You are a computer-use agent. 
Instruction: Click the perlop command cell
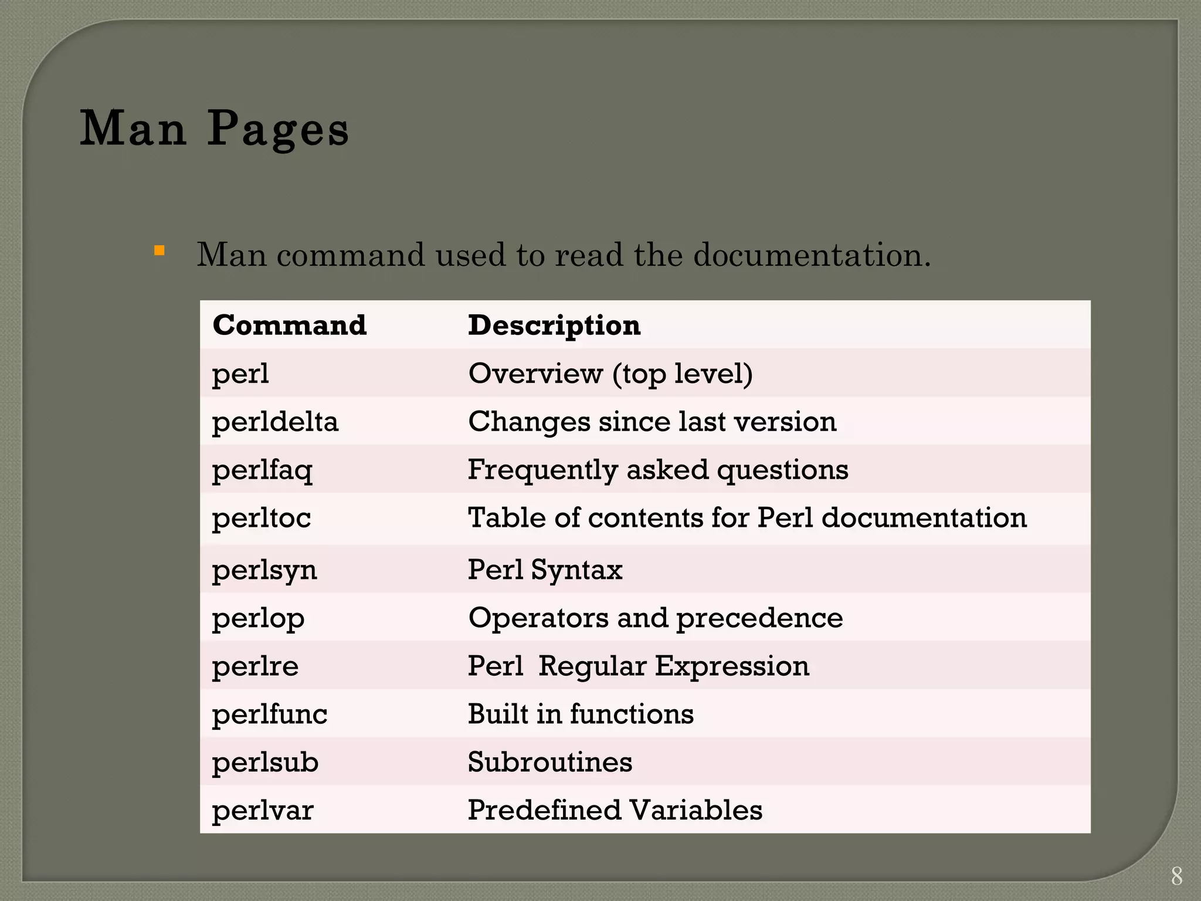tap(258, 618)
